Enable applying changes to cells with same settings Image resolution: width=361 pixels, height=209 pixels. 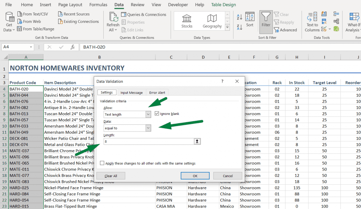102,163
